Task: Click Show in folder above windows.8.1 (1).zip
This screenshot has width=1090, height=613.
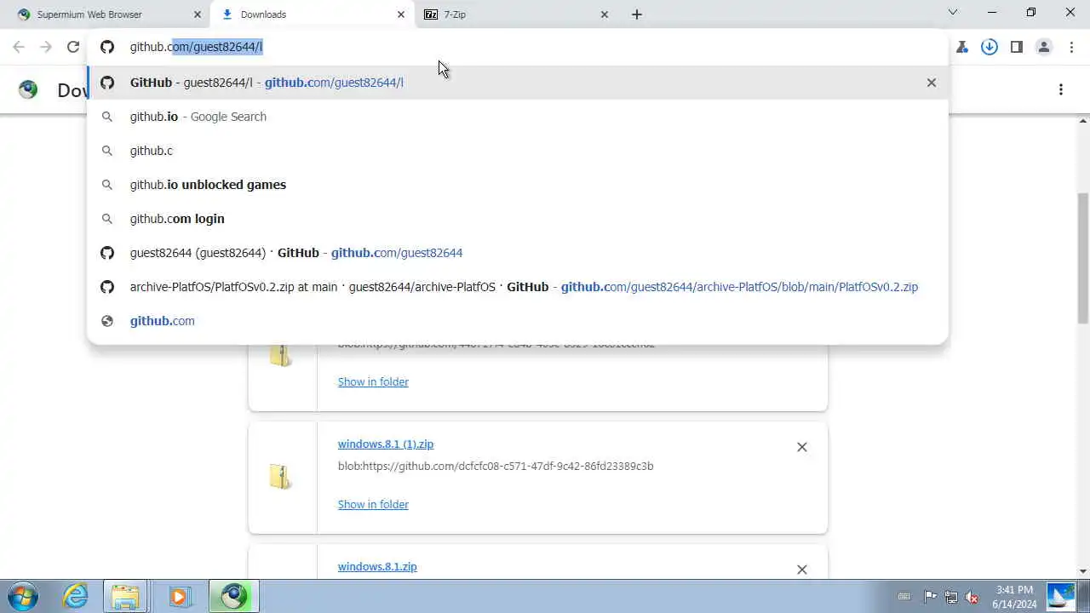Action: pos(373,381)
